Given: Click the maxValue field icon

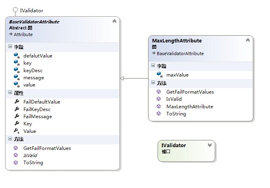Looking at the screenshot, I should [x=160, y=75].
